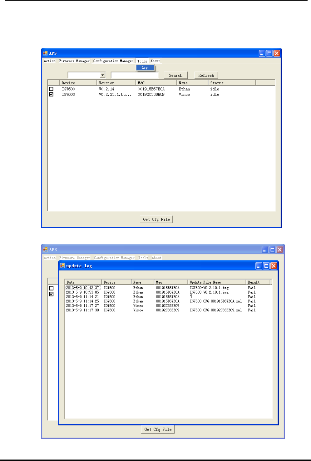The width and height of the screenshot is (311, 461).
Task: Click update_log window title icon
Action: click(62, 266)
